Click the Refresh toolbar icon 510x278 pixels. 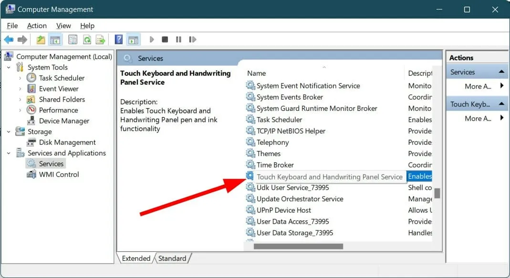(87, 40)
